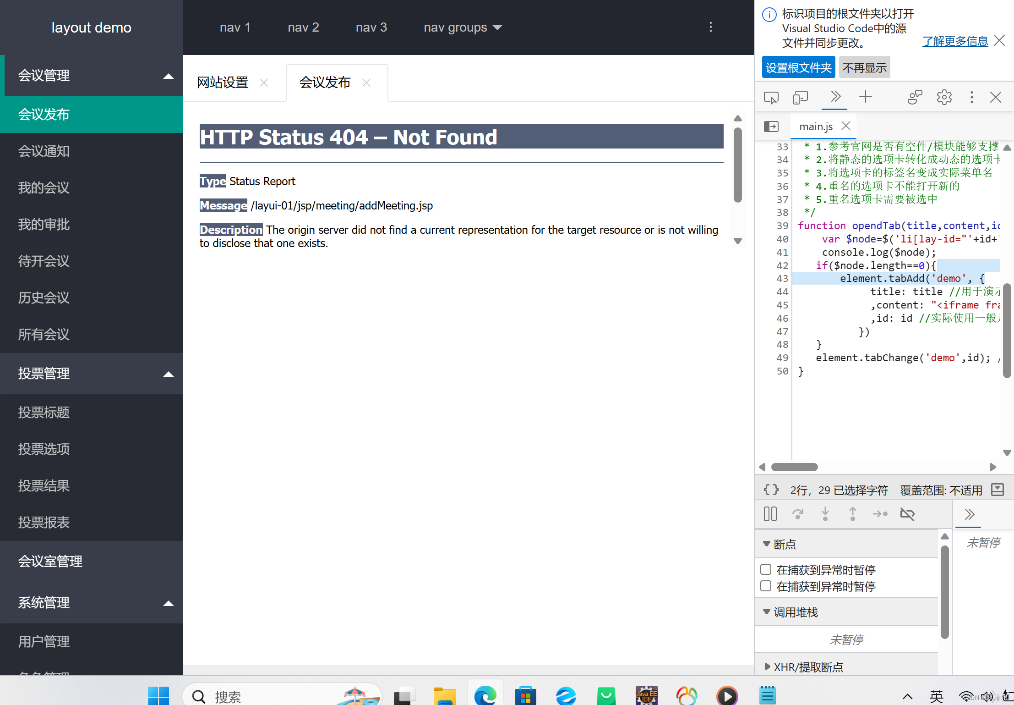Screen dimensions: 1014x705
Task: Collapse the 断点 breakpoints section
Action: 767,544
